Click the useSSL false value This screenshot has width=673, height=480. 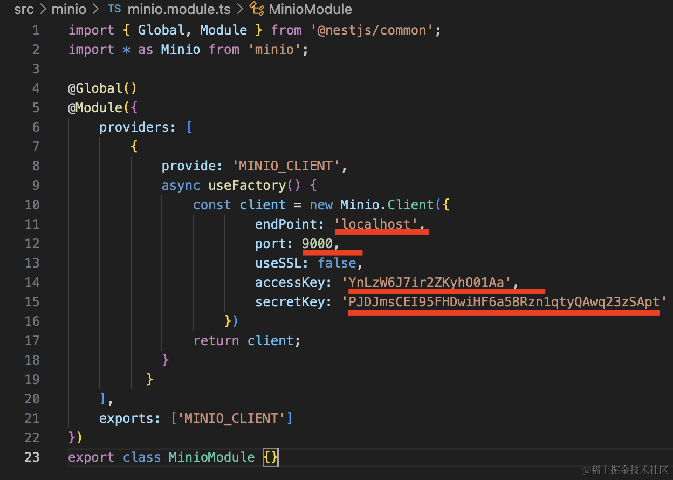tap(336, 263)
